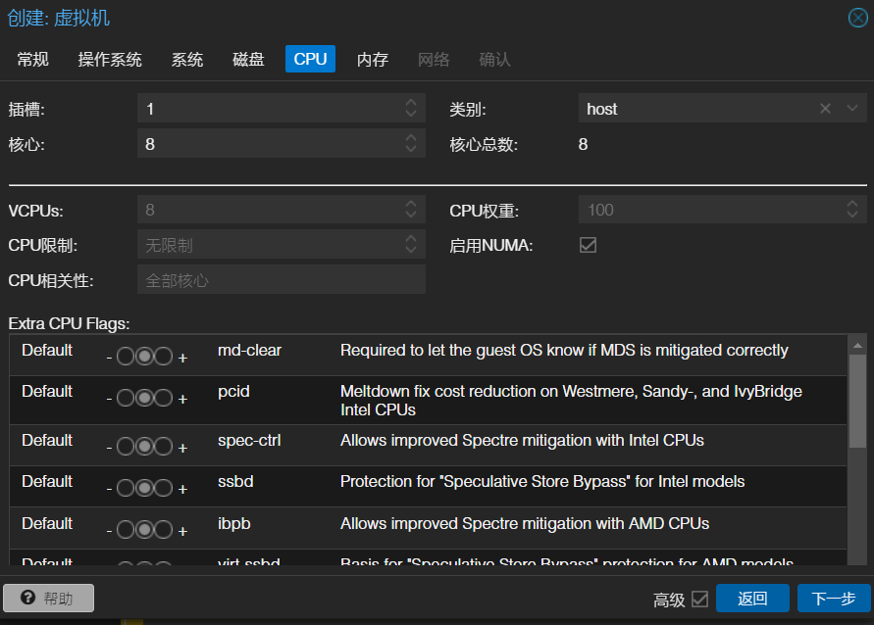Open the 类别 CPU type dropdown
The width and height of the screenshot is (874, 625).
coord(852,108)
